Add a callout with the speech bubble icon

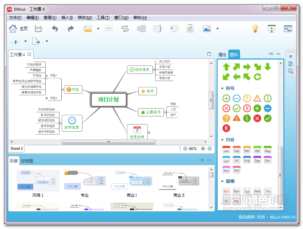tap(109, 29)
